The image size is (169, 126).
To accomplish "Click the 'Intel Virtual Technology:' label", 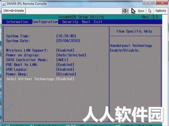I will tap(31, 79).
